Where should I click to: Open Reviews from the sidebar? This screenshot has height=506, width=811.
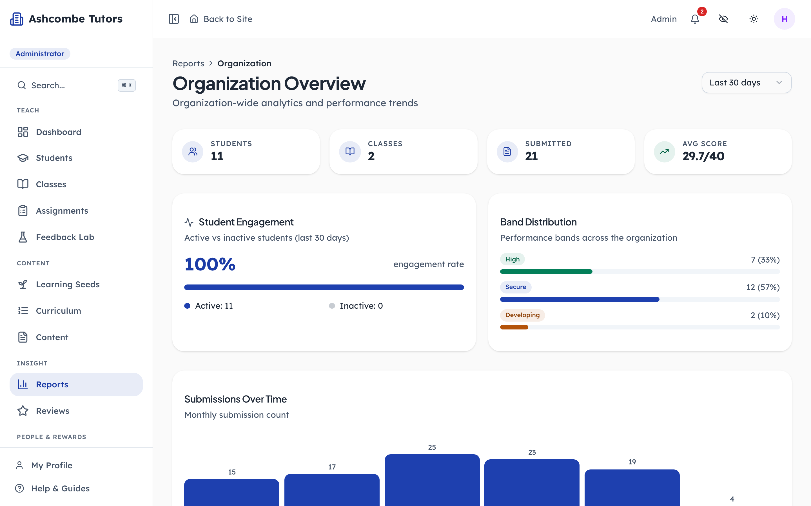click(76, 411)
